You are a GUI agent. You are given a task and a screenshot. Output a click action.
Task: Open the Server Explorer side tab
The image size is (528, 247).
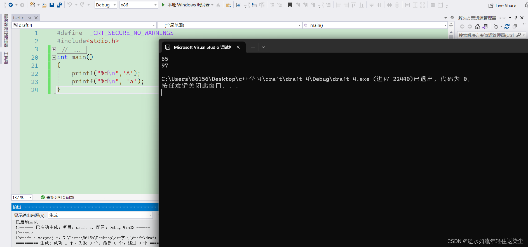point(6,31)
